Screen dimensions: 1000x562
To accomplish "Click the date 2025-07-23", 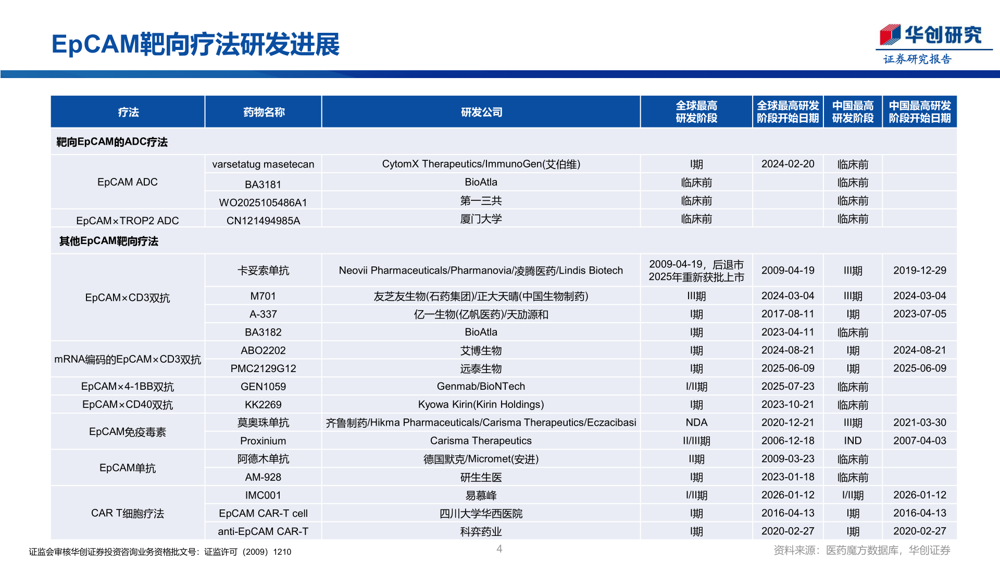I will tap(788, 386).
